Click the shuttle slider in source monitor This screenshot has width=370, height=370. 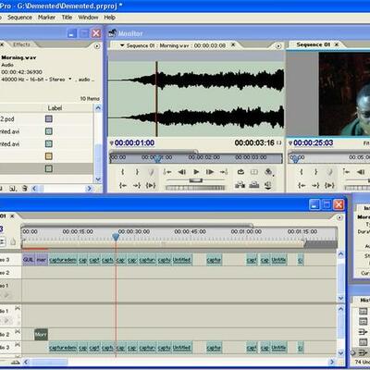(196, 180)
